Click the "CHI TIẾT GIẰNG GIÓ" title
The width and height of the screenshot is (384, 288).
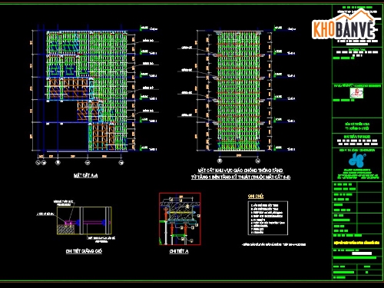[84, 251]
